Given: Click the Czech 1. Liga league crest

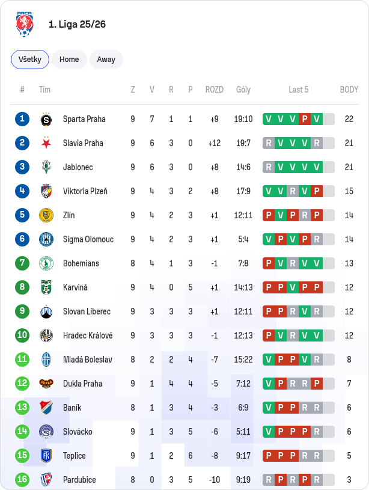Looking at the screenshot, I should [x=25, y=25].
